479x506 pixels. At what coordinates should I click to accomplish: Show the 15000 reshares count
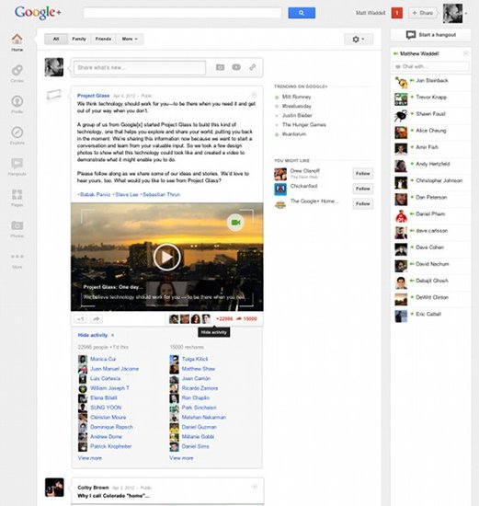(246, 319)
